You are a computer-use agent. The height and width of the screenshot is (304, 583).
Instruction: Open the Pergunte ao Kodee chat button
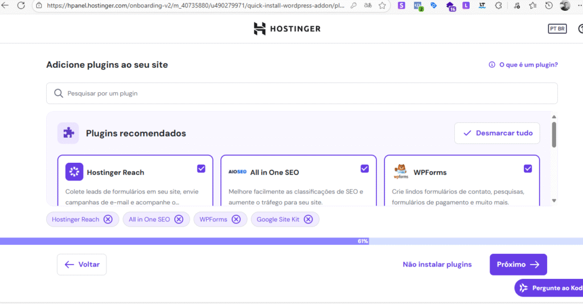tap(549, 288)
